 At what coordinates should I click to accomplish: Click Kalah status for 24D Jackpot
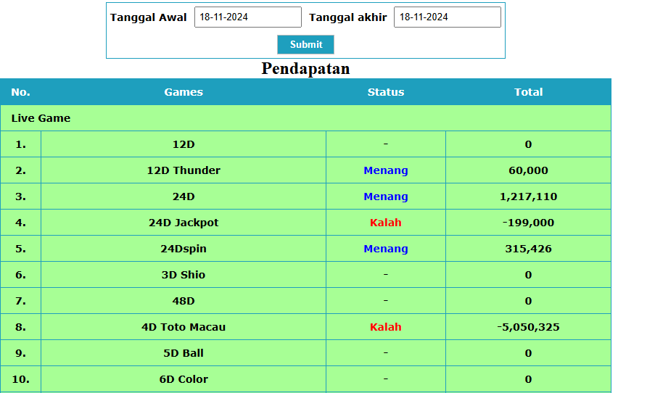pyautogui.click(x=386, y=223)
